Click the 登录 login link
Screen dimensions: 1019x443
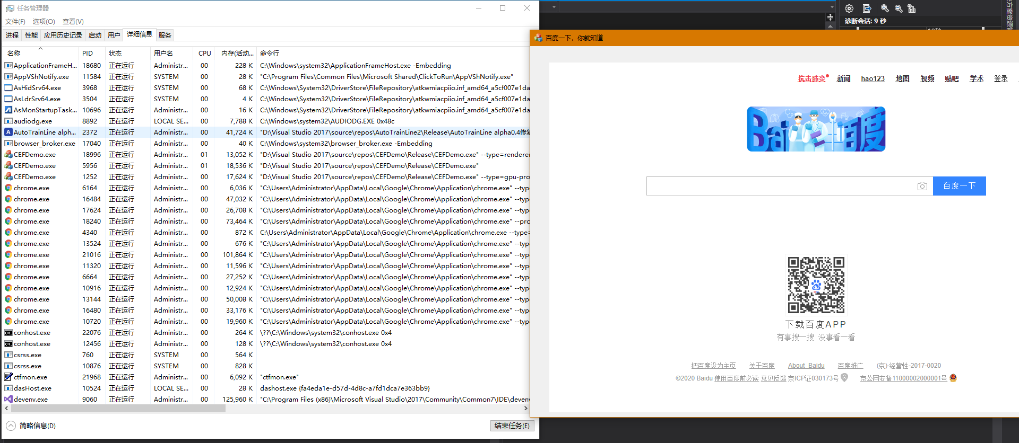point(1001,78)
